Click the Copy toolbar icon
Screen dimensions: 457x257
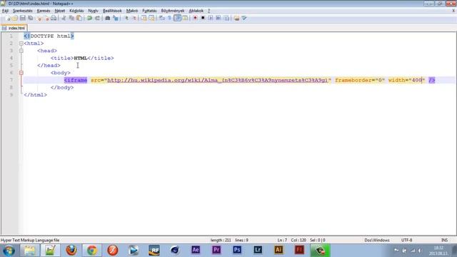coord(71,18)
